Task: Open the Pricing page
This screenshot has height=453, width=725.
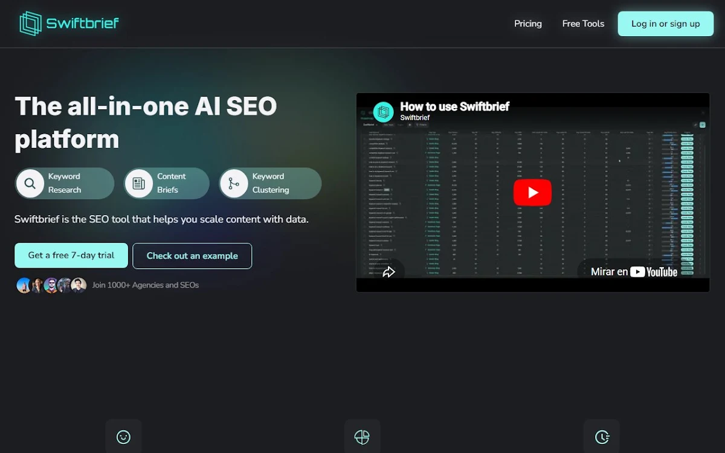Action: click(x=528, y=24)
